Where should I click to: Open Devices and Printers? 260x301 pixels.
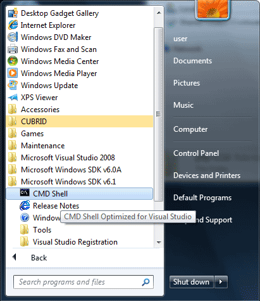(207, 176)
